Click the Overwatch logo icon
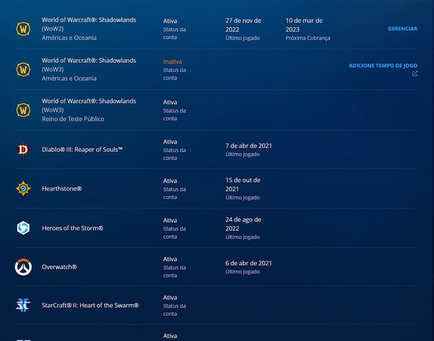The width and height of the screenshot is (434, 341). [23, 267]
